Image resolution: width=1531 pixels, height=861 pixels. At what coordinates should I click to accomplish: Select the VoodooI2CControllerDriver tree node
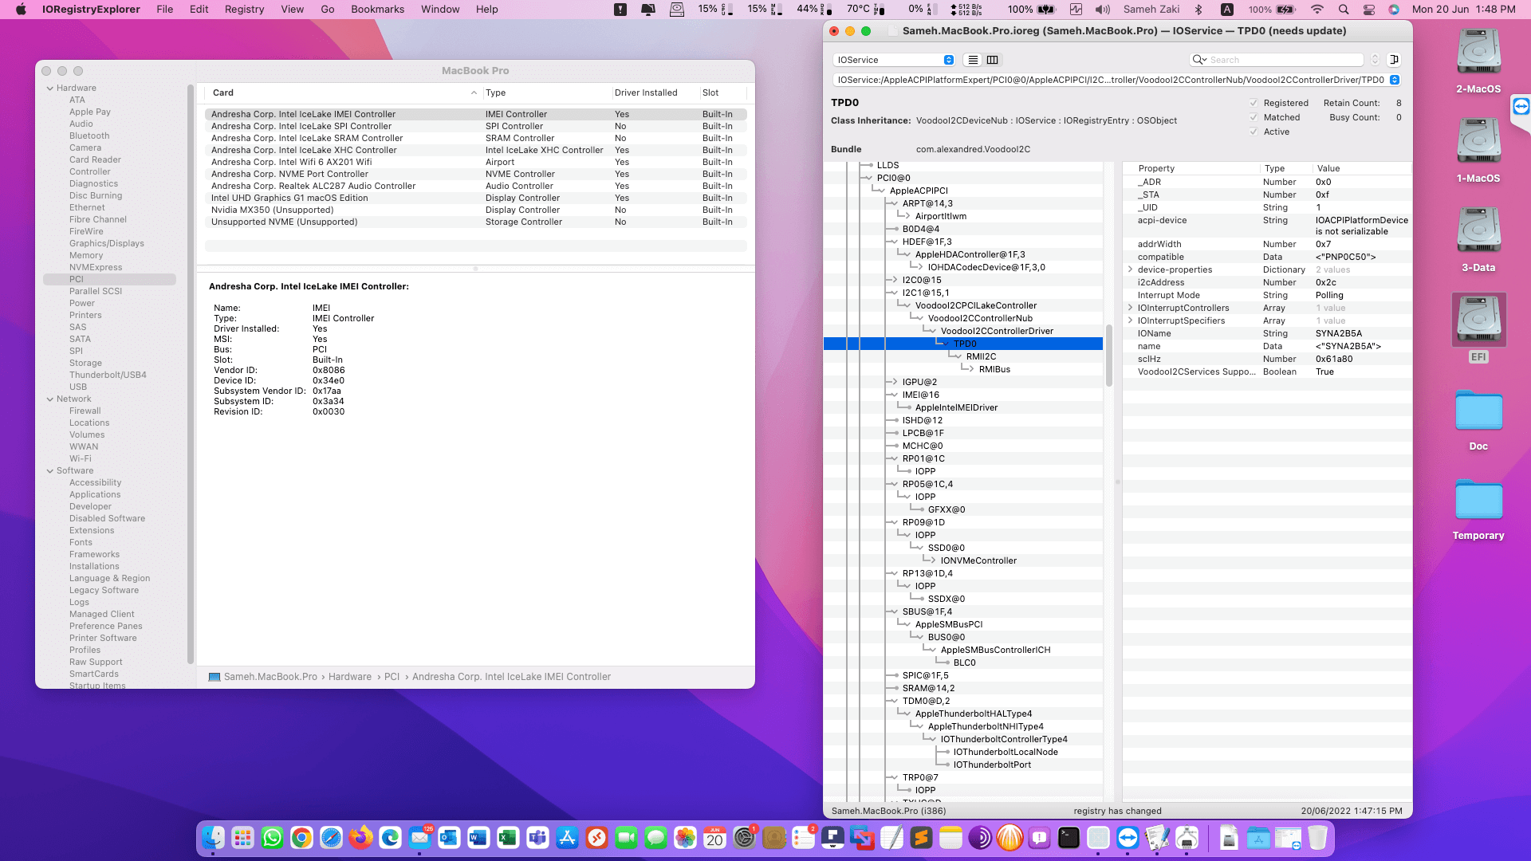pyautogui.click(x=997, y=331)
